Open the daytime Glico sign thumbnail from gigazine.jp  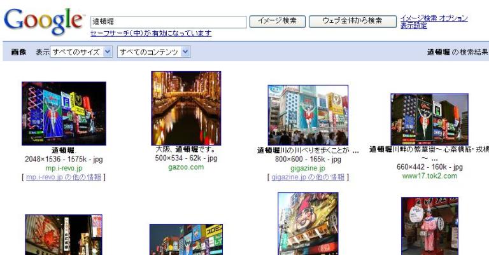tap(308, 115)
